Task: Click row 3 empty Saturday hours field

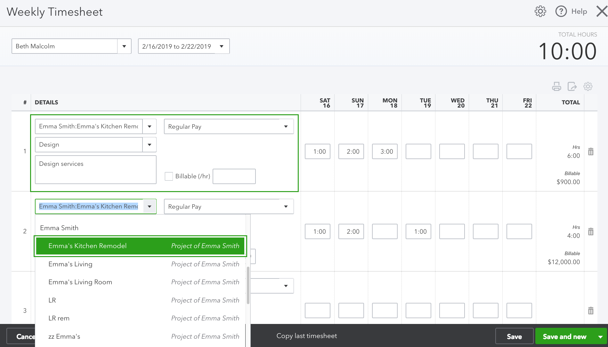Action: coord(318,311)
